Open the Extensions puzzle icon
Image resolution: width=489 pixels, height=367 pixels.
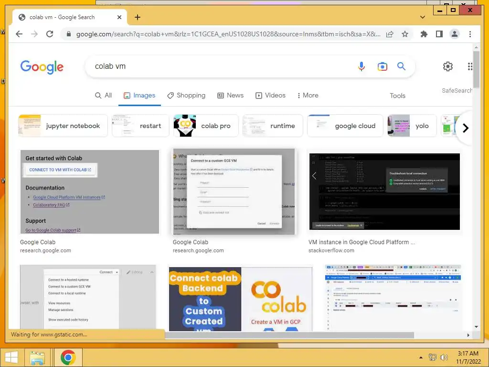coord(424,34)
